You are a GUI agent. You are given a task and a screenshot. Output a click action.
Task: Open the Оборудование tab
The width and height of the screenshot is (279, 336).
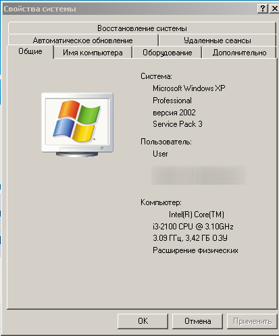pyautogui.click(x=168, y=53)
